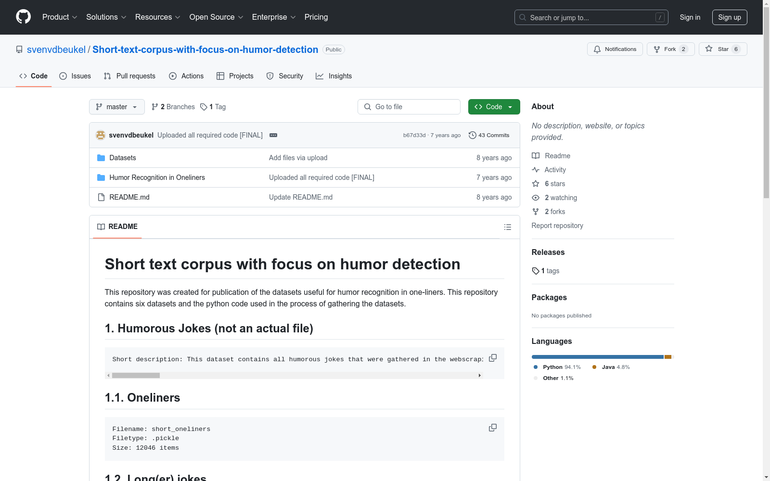Expand commit message ellipsis icon
The width and height of the screenshot is (770, 481).
pos(273,135)
